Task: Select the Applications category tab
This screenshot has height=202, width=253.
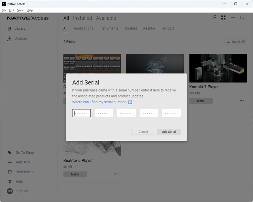Action: pyautogui.click(x=83, y=28)
